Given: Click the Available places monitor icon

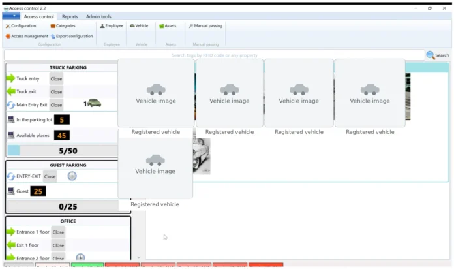Looking at the screenshot, I should [11, 135].
